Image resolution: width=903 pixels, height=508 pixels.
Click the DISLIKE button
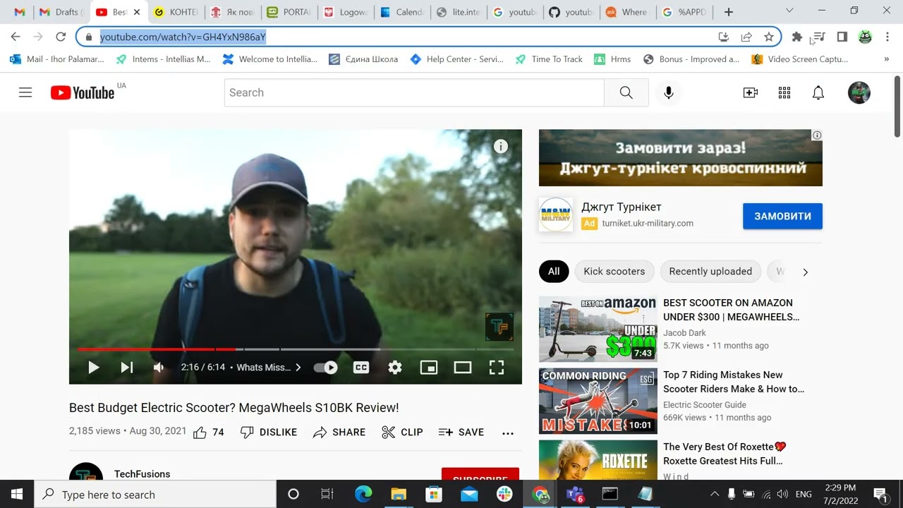click(269, 432)
